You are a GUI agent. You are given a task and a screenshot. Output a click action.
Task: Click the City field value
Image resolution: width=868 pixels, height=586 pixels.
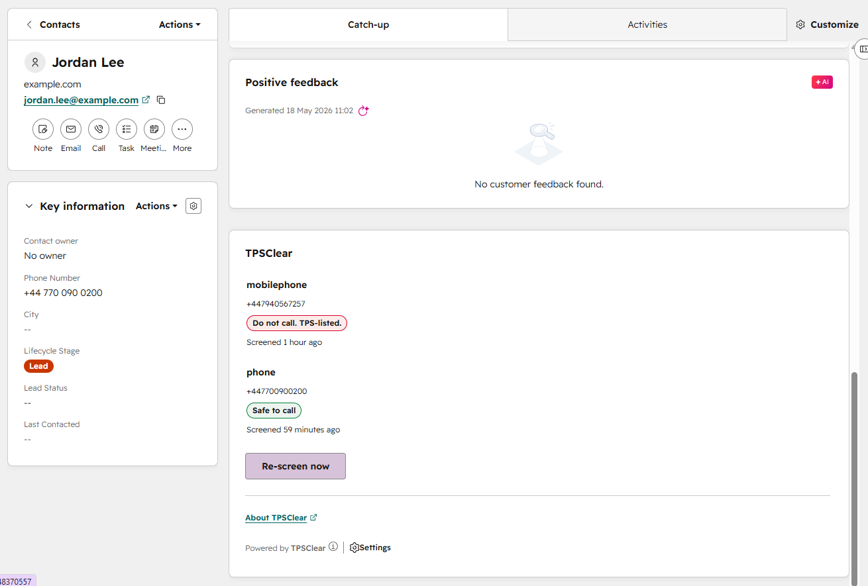click(28, 329)
